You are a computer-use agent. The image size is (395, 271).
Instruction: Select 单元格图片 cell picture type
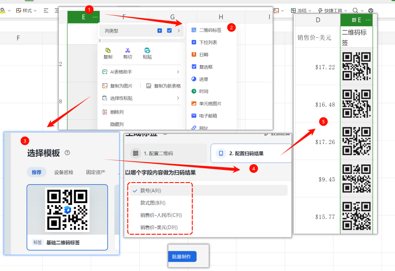(x=206, y=103)
